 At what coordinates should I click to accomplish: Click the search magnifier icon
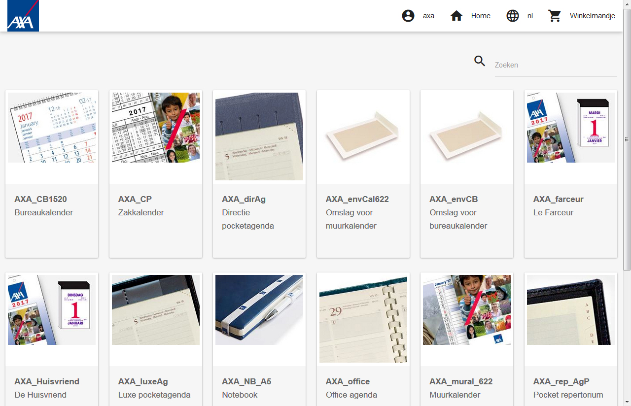click(480, 61)
